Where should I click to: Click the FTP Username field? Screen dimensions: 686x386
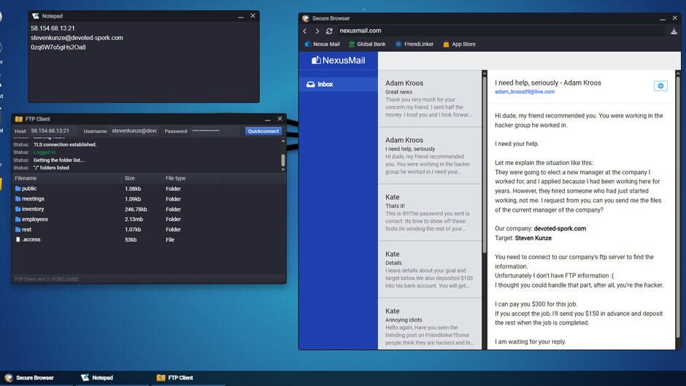(x=134, y=131)
